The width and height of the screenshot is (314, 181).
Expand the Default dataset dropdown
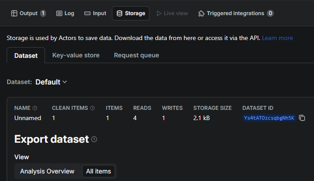coord(51,82)
